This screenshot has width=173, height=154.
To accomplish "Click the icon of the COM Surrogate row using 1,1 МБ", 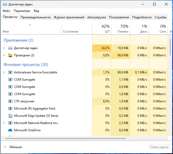I will click(10, 80).
